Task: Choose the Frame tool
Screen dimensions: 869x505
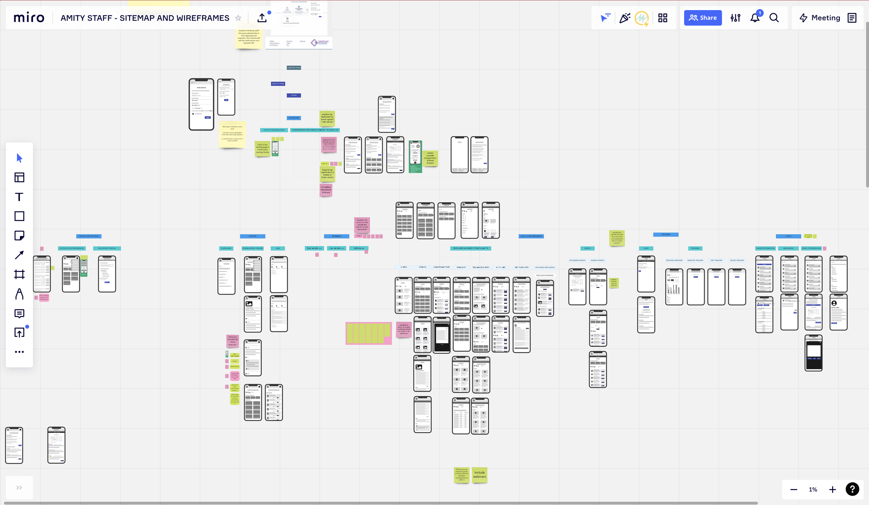Action: pos(19,275)
